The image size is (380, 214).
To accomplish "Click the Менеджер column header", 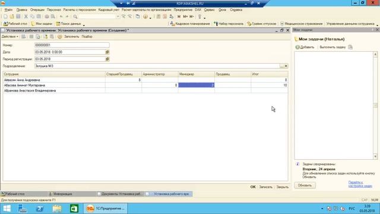I will point(197,74).
